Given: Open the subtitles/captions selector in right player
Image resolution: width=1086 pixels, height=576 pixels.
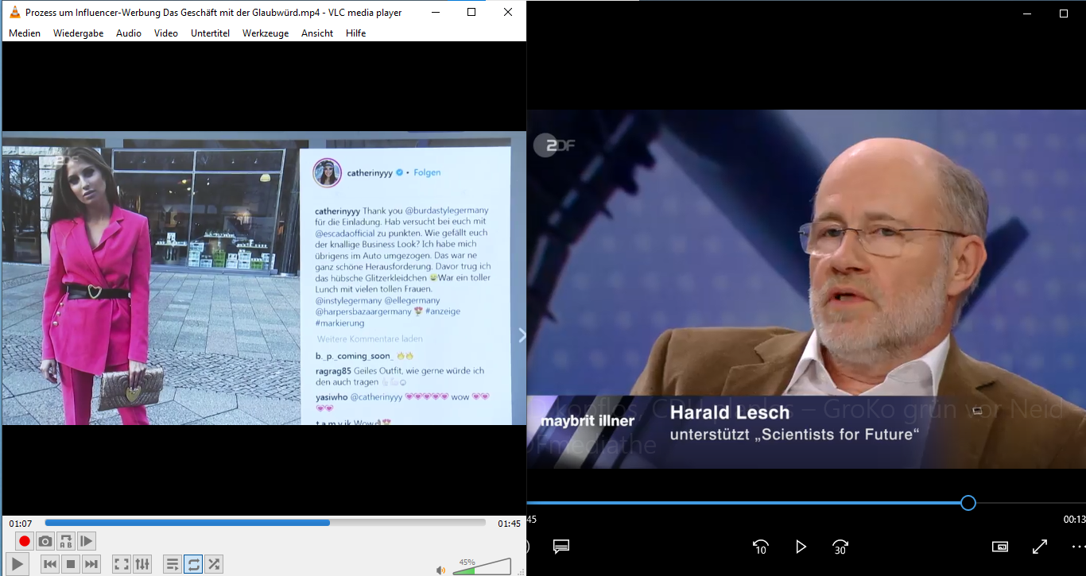Looking at the screenshot, I should pos(561,547).
